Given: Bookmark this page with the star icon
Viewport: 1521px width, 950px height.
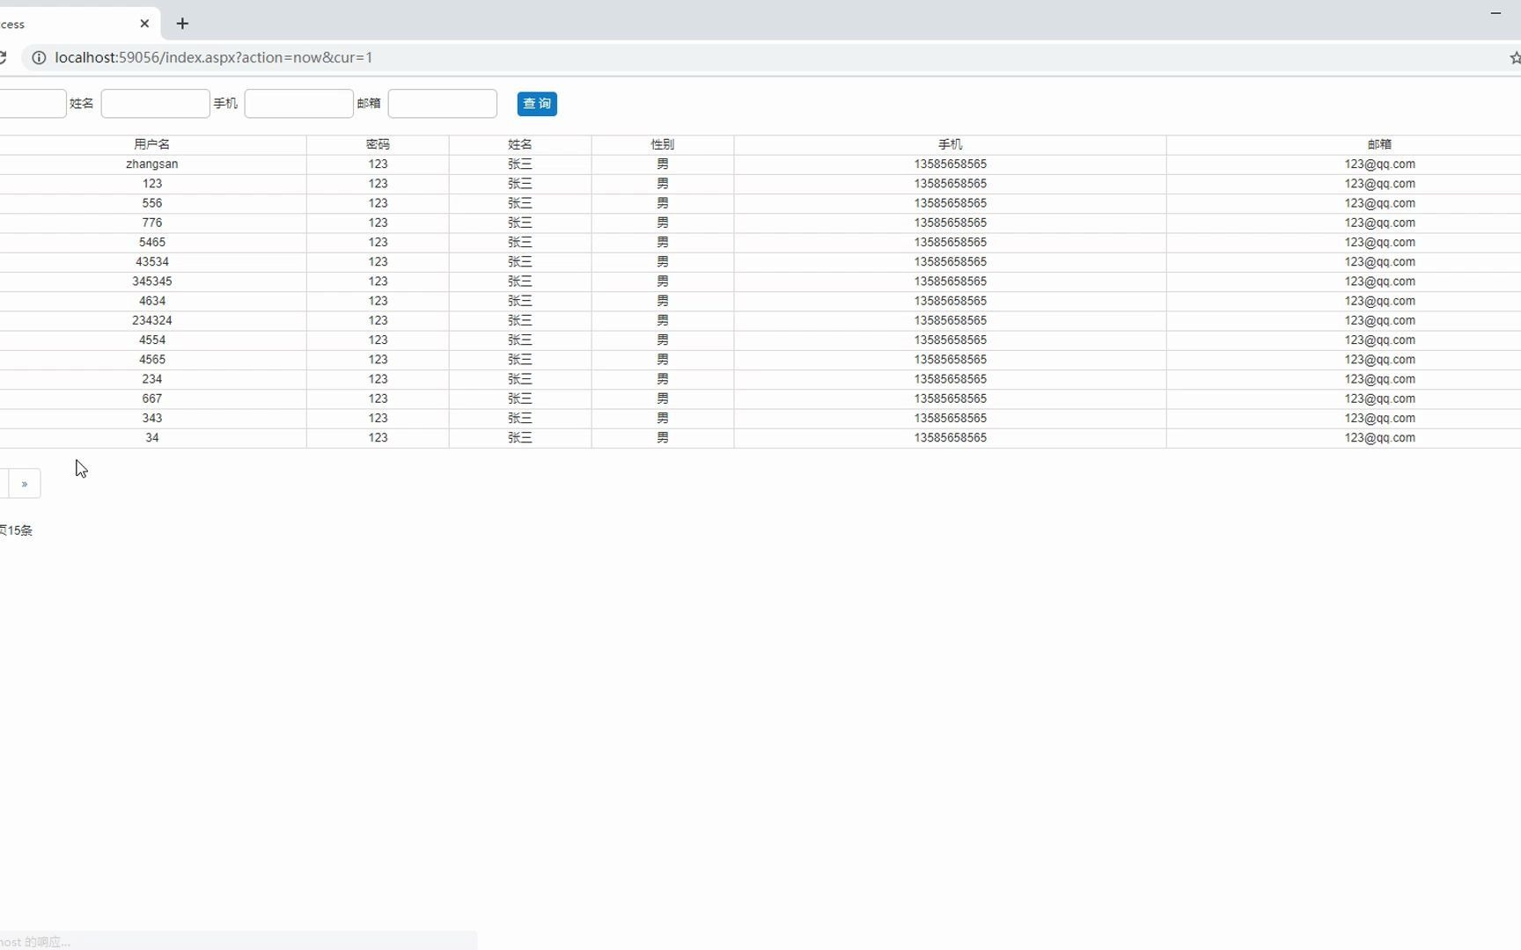Looking at the screenshot, I should coord(1514,57).
